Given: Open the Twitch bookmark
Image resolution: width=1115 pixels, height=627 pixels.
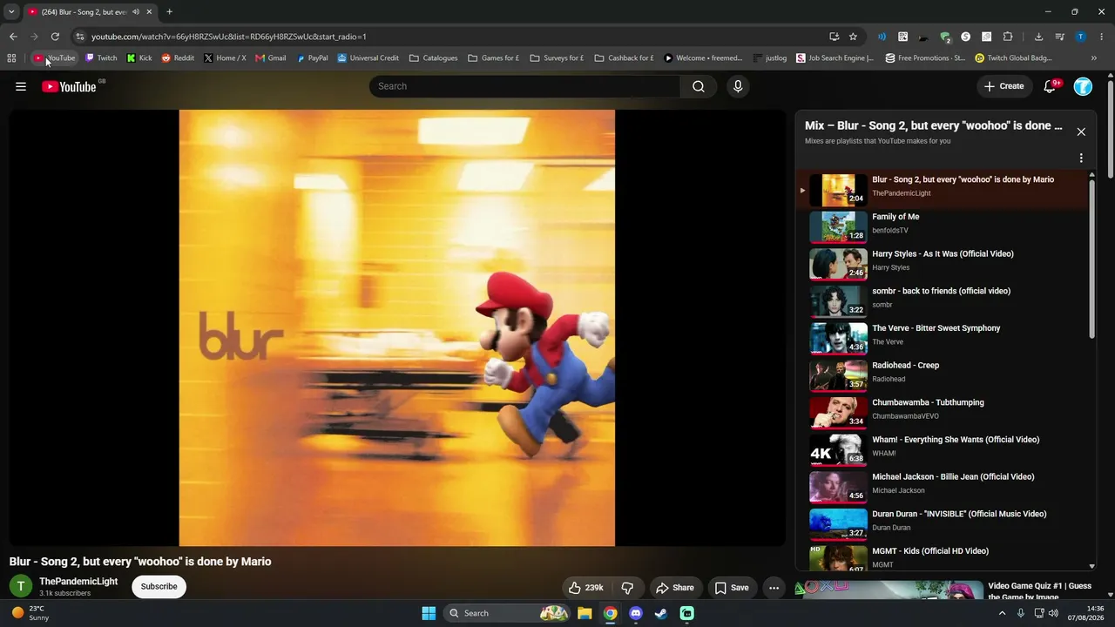Looking at the screenshot, I should [x=101, y=58].
